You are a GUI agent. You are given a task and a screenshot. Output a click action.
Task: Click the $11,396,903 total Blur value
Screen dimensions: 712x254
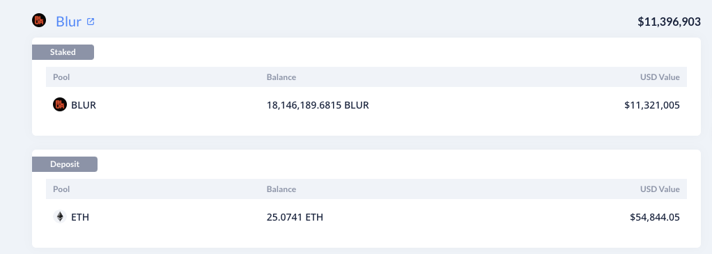[x=670, y=22]
